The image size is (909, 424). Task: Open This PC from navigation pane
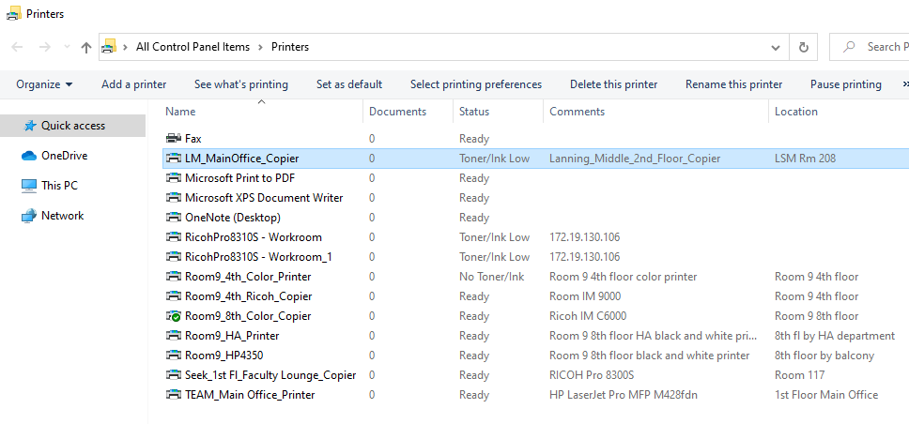point(59,186)
